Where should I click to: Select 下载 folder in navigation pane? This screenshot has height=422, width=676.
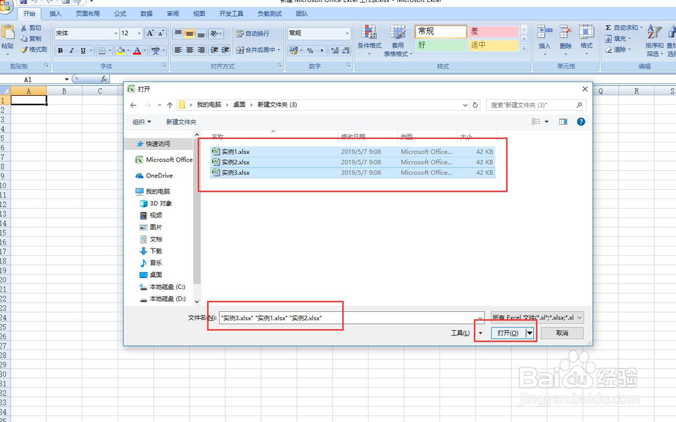[x=156, y=250]
